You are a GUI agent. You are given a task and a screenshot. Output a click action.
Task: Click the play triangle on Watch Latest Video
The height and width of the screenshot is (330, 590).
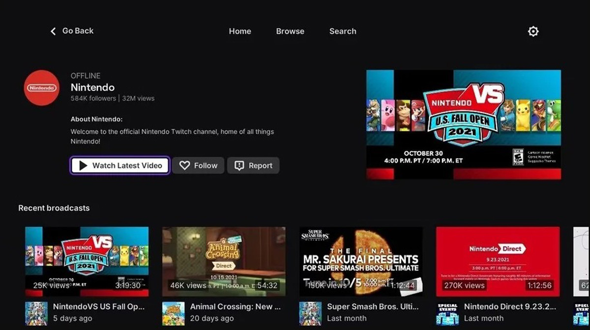(83, 165)
